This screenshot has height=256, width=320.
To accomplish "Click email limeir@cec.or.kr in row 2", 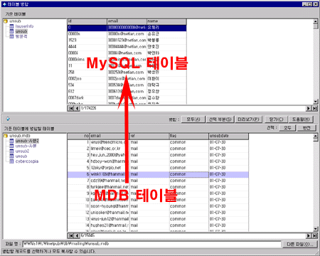I will point(105,149).
